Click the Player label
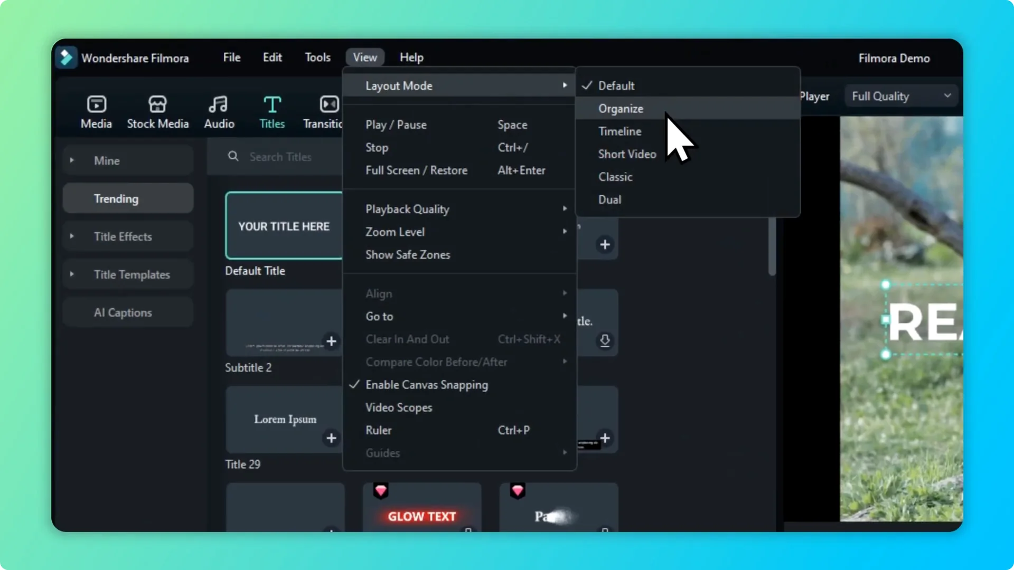1014x570 pixels. tap(814, 97)
